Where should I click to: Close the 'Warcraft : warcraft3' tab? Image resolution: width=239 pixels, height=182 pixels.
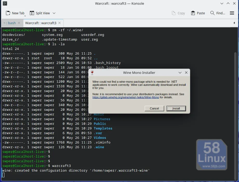click(x=59, y=23)
